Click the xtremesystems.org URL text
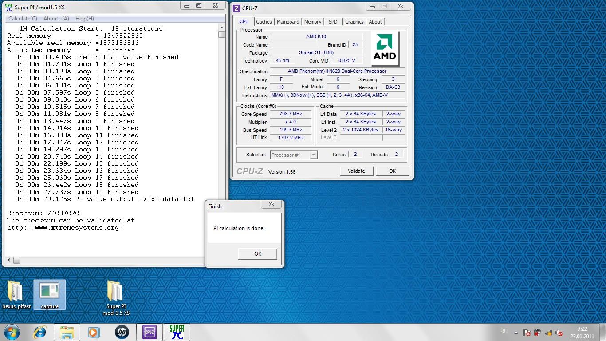Viewport: 606px width, 341px height. (x=65, y=228)
